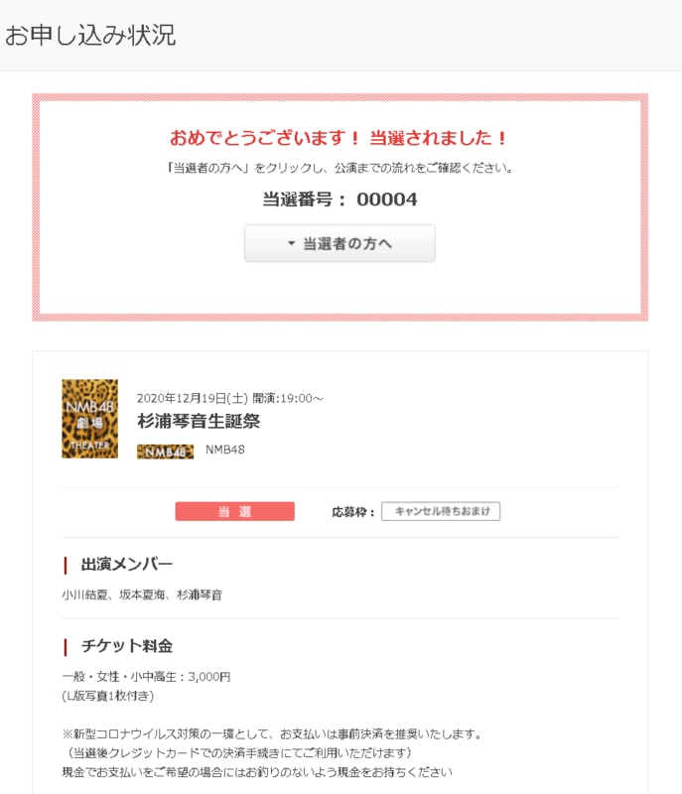Click the NMB48 theater leopard thumbnail
This screenshot has height=794, width=682.
89,418
